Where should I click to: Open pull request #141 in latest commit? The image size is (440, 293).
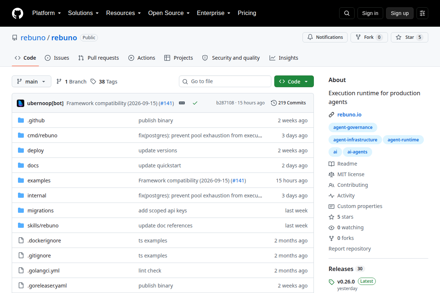pos(166,103)
